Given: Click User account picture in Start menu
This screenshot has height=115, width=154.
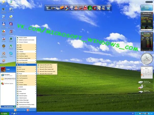Looking at the screenshot, I should [3, 70].
